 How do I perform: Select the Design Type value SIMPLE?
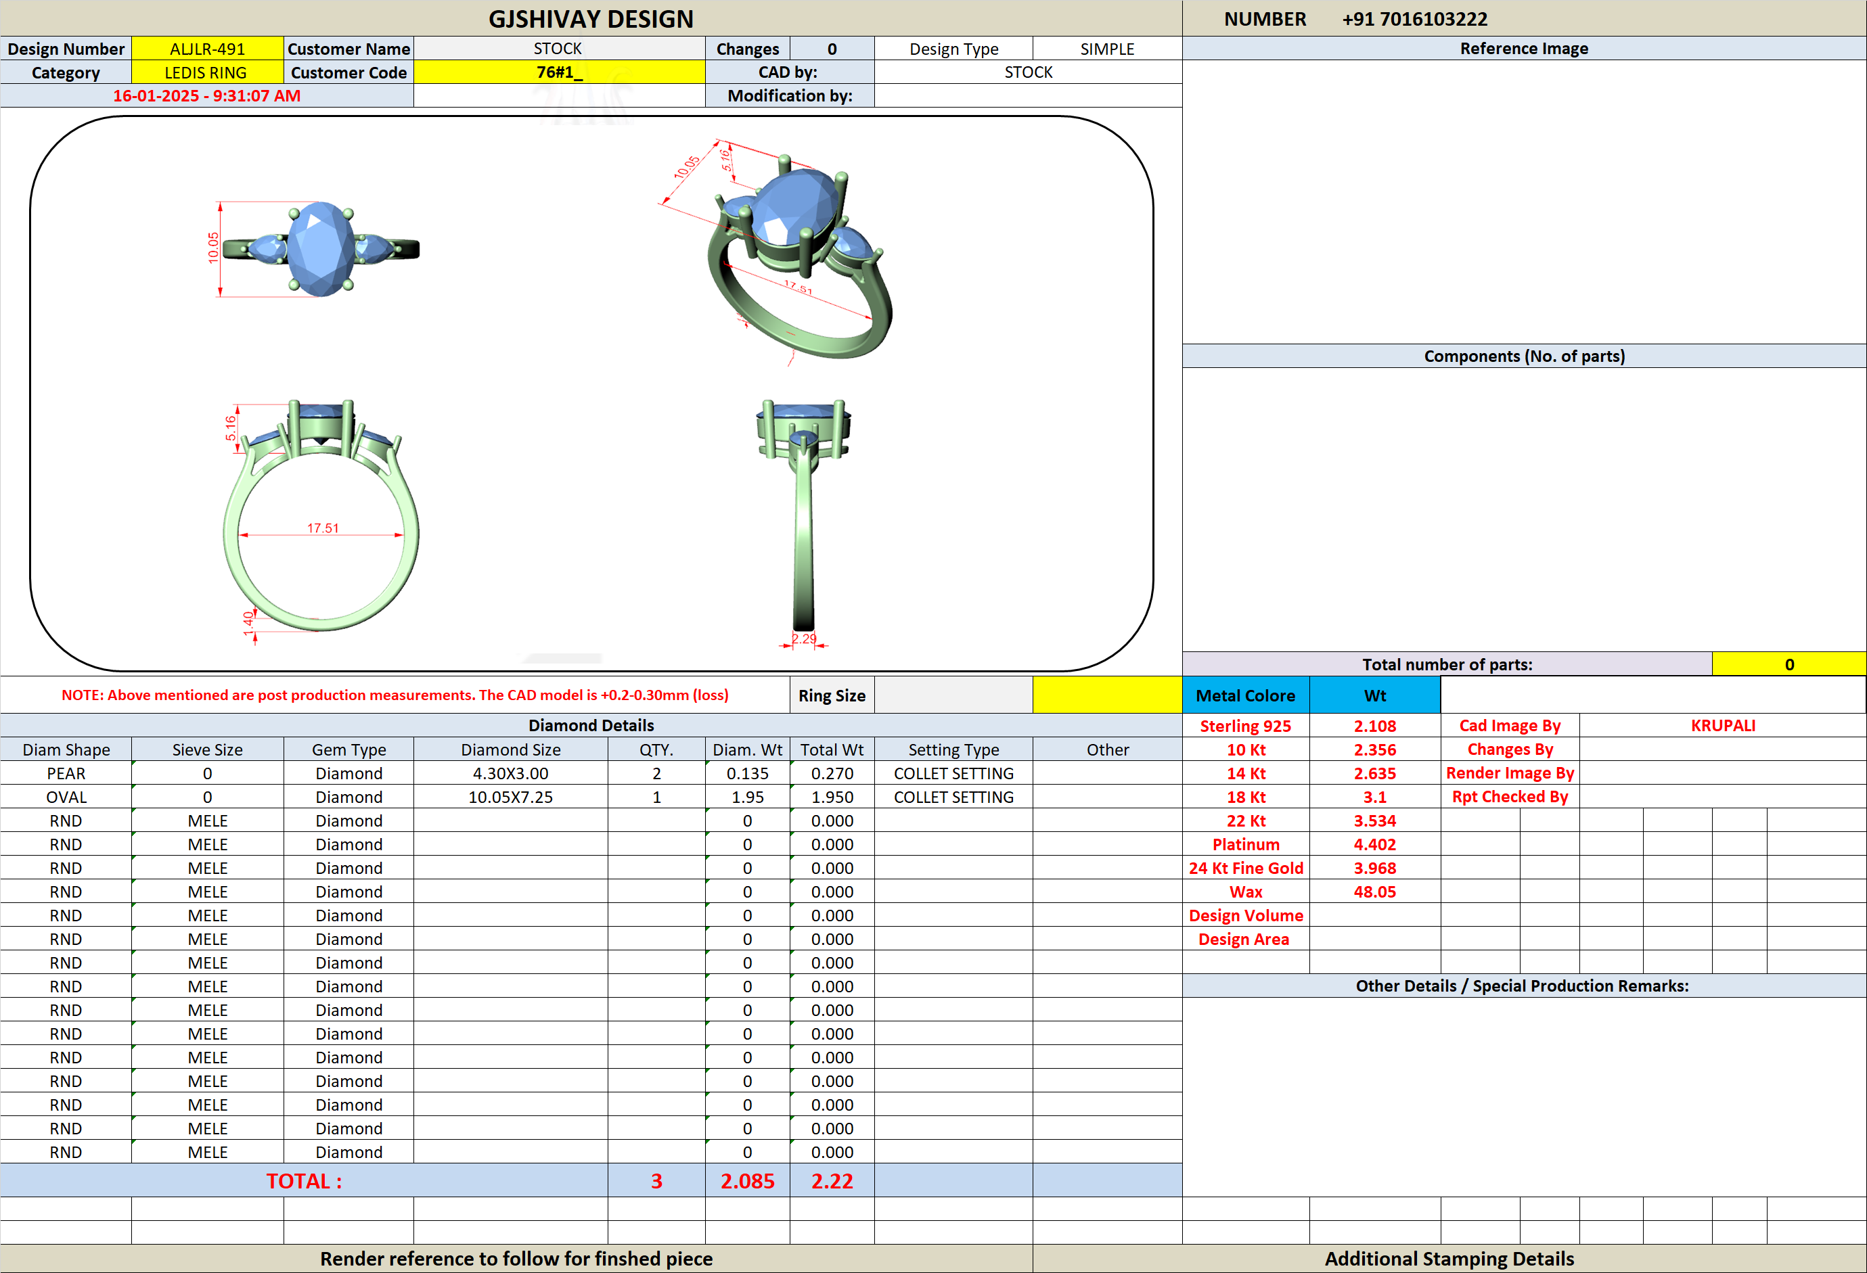[1107, 48]
